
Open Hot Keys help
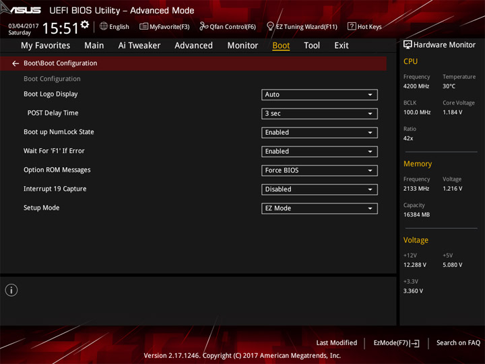pyautogui.click(x=364, y=26)
